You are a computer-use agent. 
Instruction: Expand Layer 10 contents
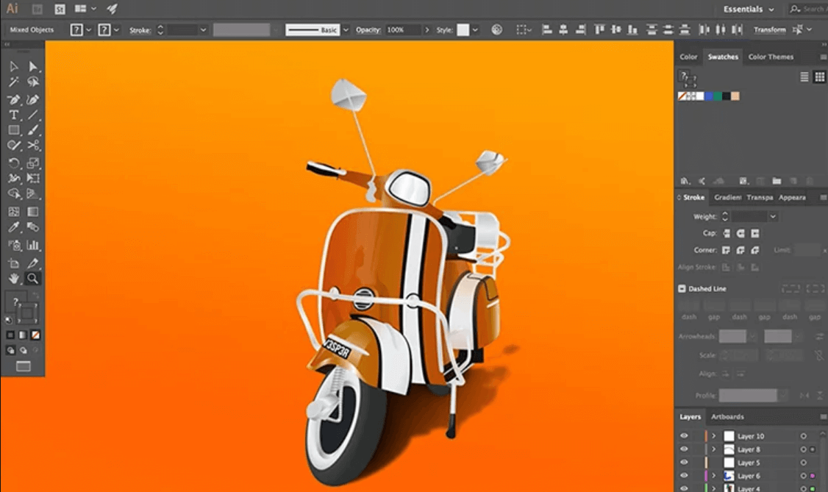click(x=713, y=436)
